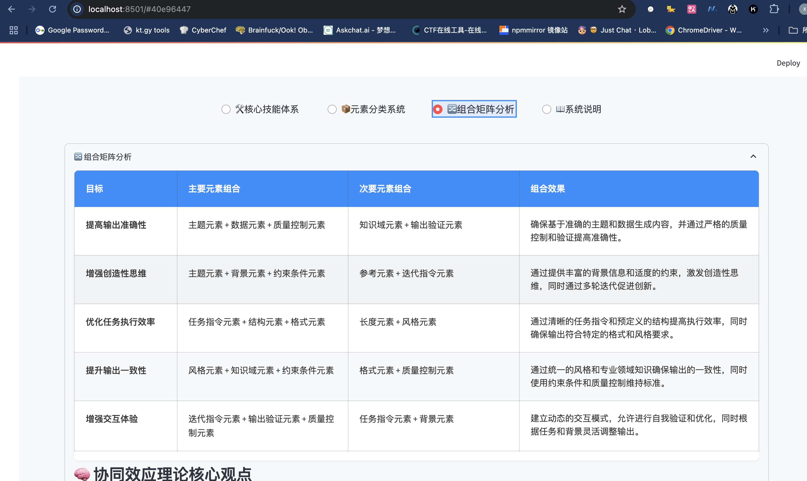807x481 pixels.
Task: Click the translate extension icon
Action: tap(692, 9)
